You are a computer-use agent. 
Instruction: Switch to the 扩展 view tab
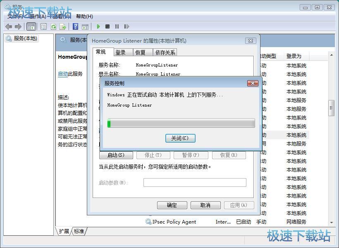coord(64,231)
